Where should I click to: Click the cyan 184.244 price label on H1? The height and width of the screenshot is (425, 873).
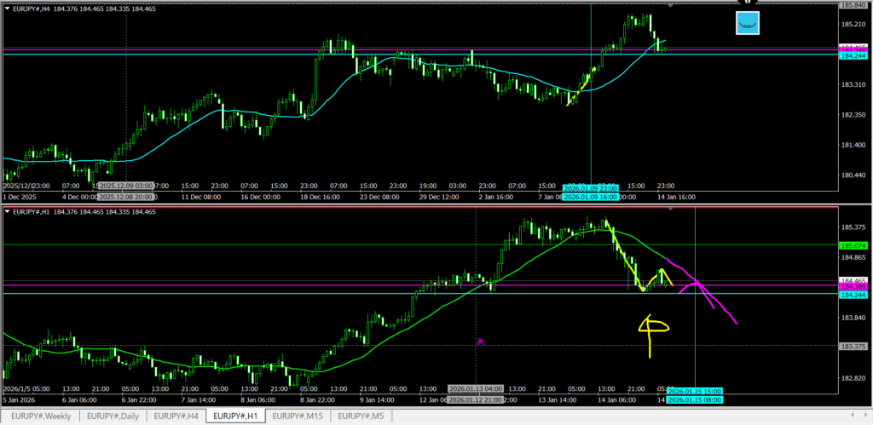(x=854, y=295)
